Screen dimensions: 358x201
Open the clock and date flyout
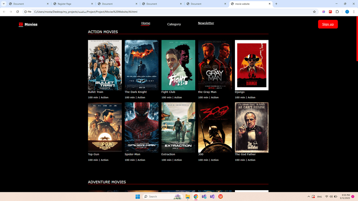(x=345, y=196)
